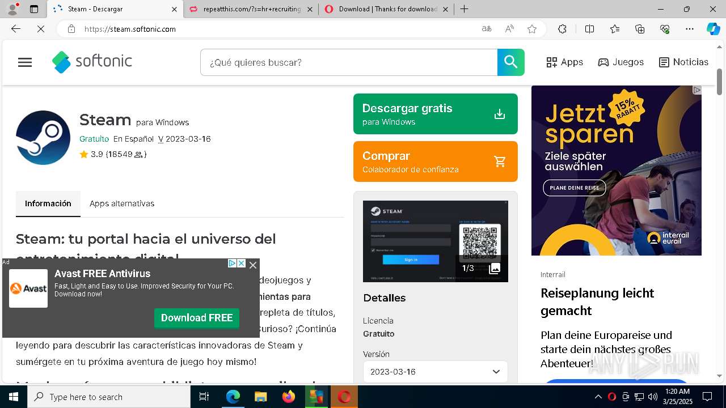Click the browser profile icon
Viewport: 726px width, 408px height.
[13, 9]
